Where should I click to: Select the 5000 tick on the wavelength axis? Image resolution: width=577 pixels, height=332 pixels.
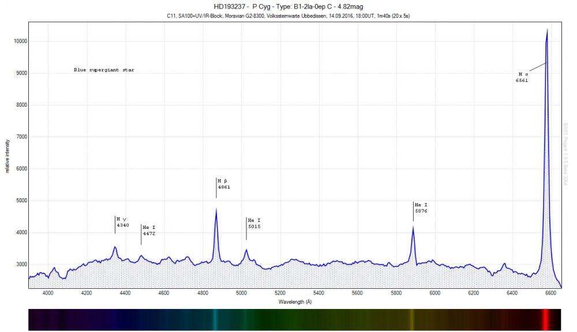coord(241,293)
